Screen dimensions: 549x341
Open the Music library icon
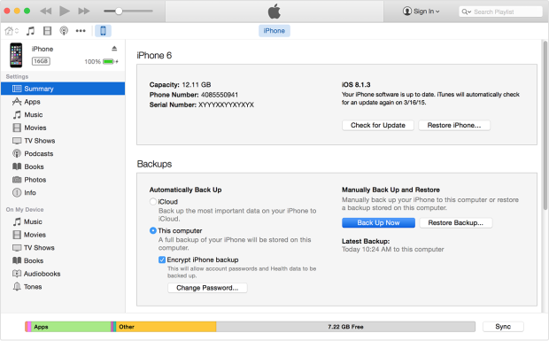tap(30, 31)
